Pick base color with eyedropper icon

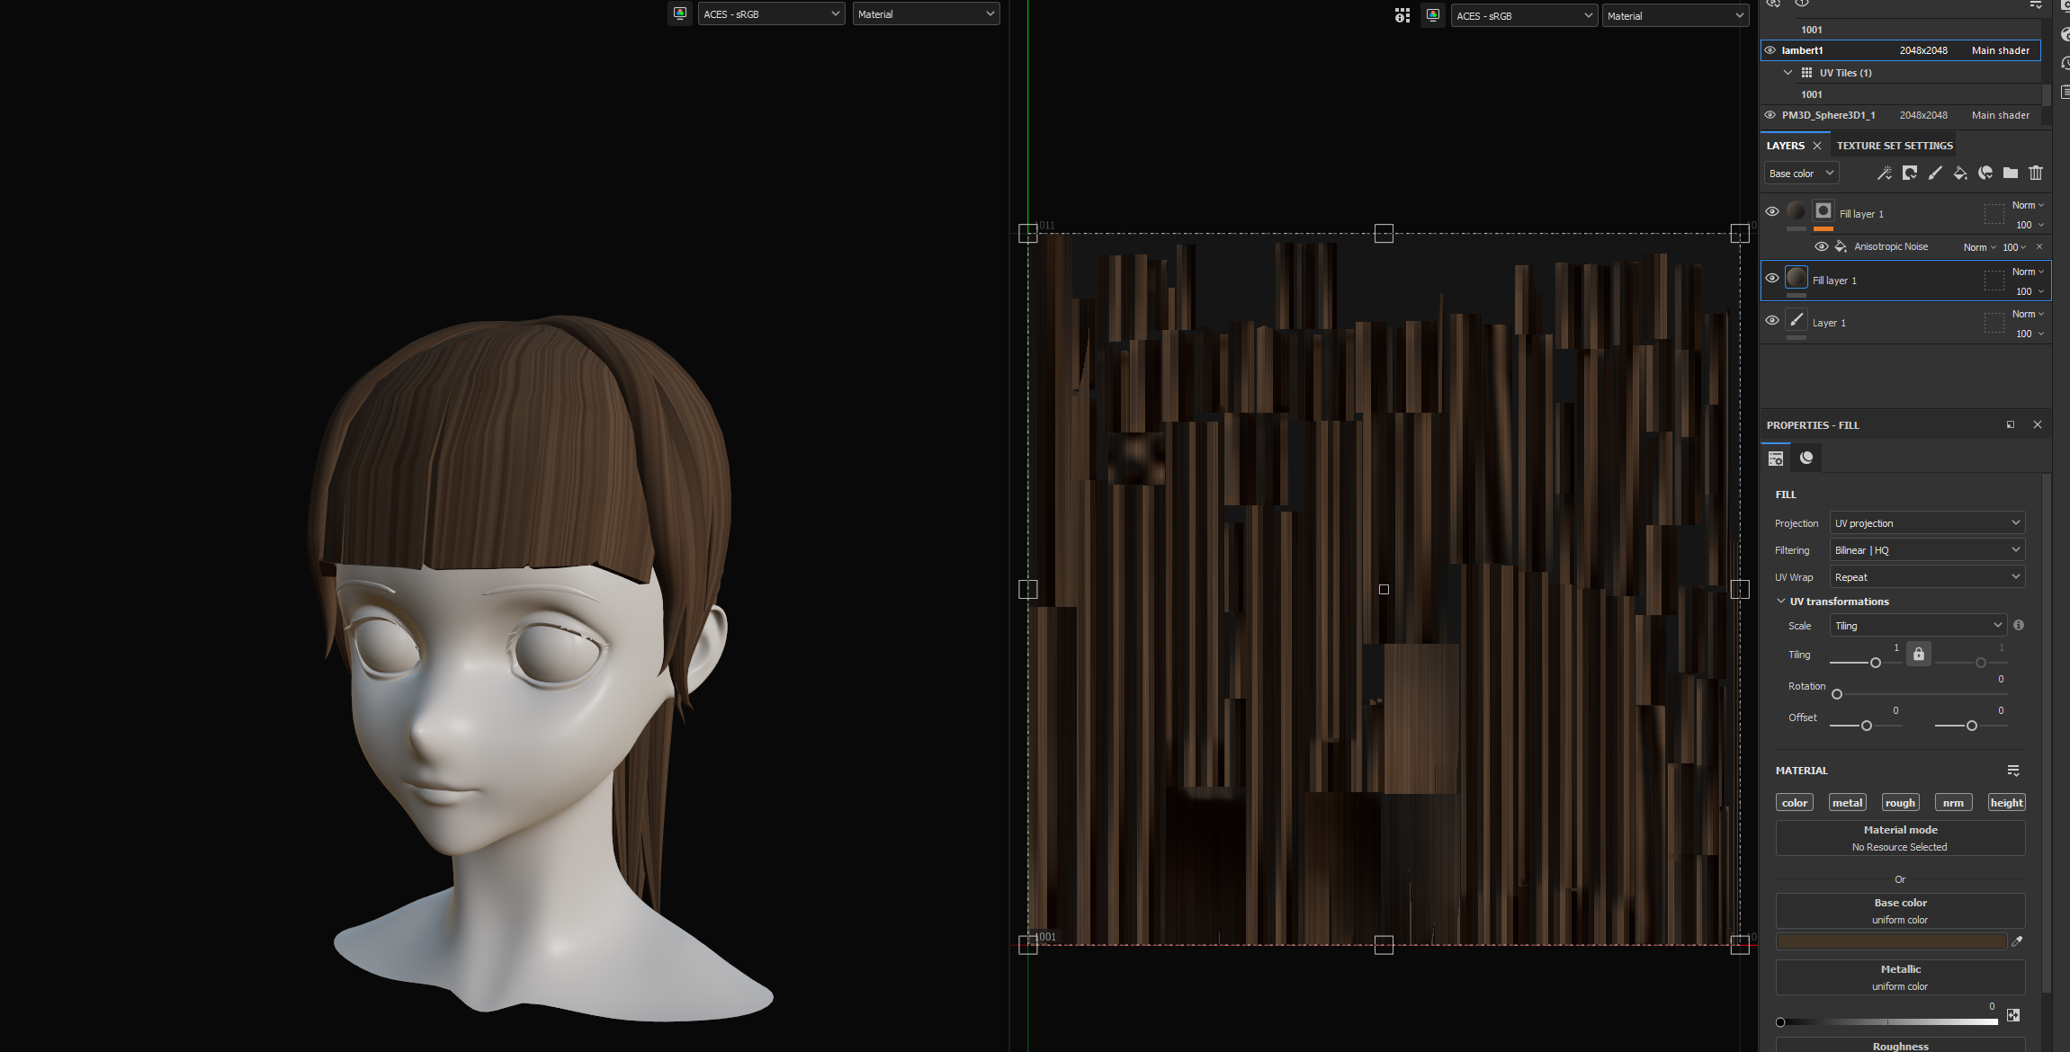coord(2017,941)
